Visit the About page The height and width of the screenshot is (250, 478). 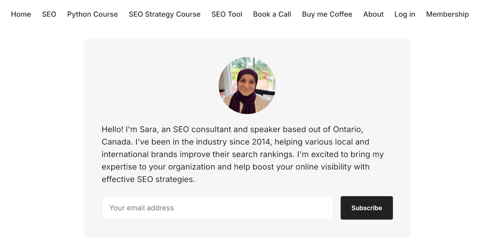(x=373, y=14)
